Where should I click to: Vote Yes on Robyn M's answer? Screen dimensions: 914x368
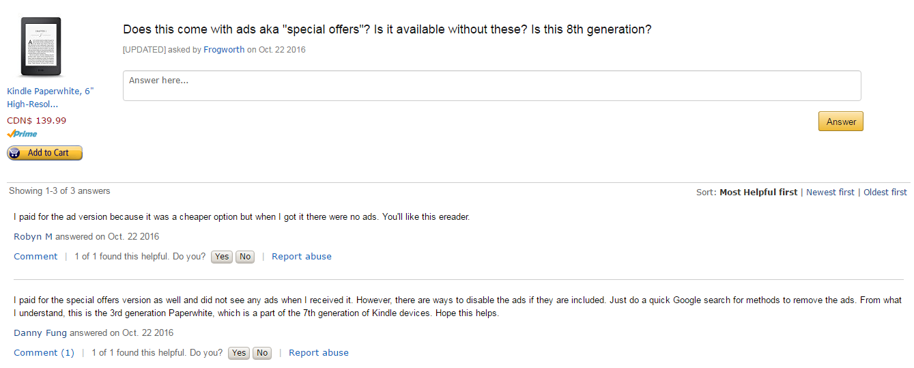pyautogui.click(x=222, y=257)
